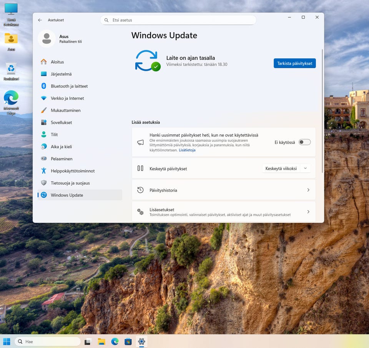Open the Mukauttaminen section
The height and width of the screenshot is (348, 369).
(x=80, y=110)
